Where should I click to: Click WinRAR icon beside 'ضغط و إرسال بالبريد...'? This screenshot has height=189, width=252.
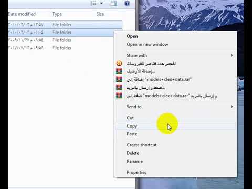click(x=119, y=87)
